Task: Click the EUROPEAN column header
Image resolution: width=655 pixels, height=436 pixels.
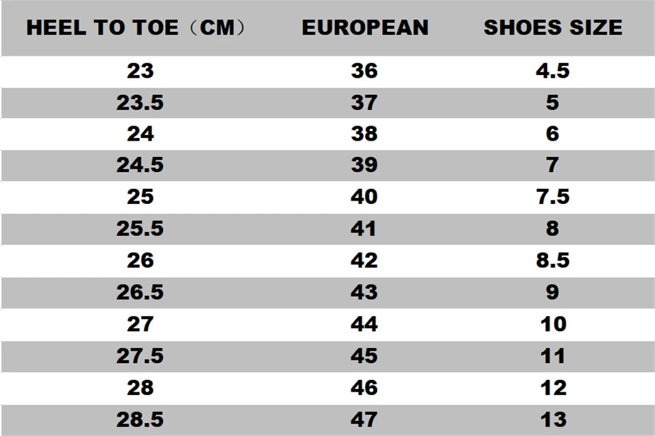Action: [x=365, y=28]
